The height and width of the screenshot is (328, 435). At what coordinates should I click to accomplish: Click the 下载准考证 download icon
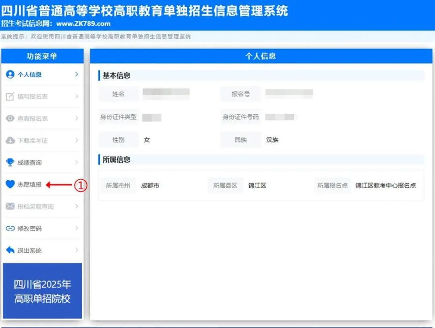(x=11, y=140)
